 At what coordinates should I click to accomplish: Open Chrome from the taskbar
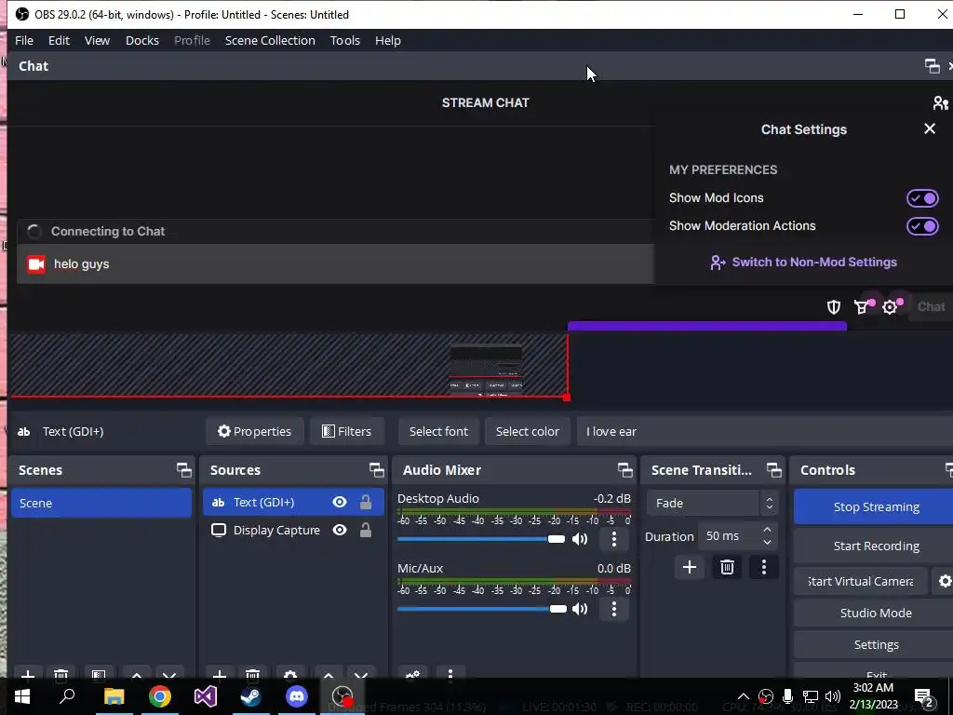click(x=160, y=696)
